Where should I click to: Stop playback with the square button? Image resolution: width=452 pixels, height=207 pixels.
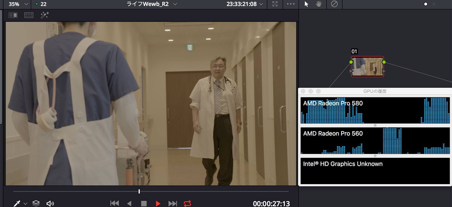(x=144, y=203)
